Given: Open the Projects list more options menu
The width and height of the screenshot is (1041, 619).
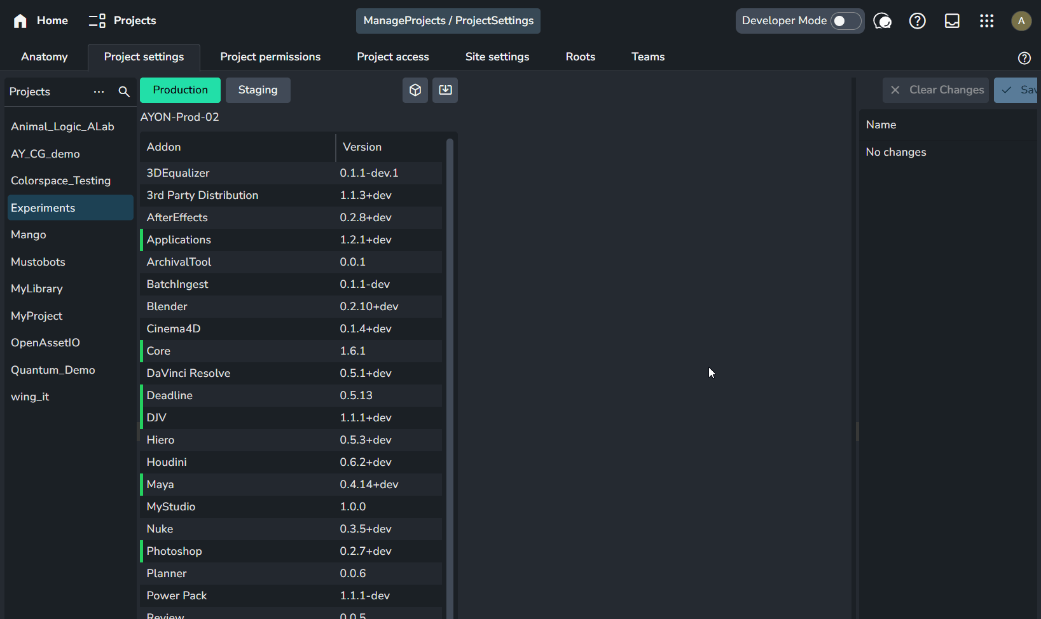Looking at the screenshot, I should (x=99, y=92).
